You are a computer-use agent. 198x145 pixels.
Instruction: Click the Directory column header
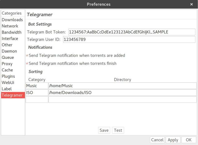click(123, 80)
